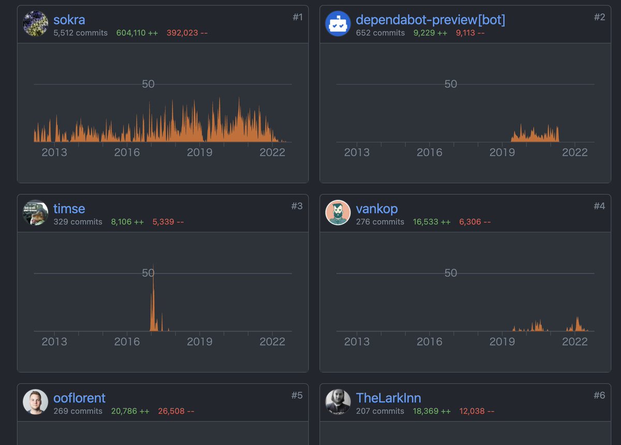Screen dimensions: 621x445
Task: Click 2022 axis label on vankop's chart
Action: click(574, 341)
